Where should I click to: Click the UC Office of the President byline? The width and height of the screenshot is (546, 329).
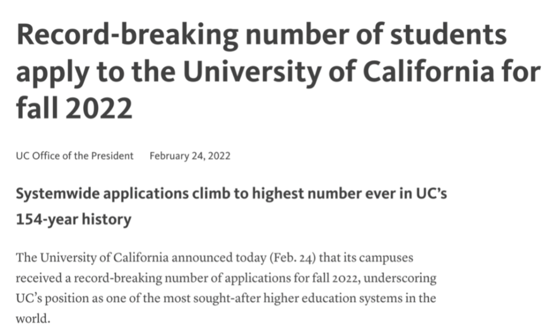(75, 156)
